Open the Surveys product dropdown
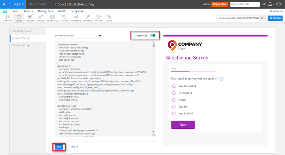The width and height of the screenshot is (285, 155). point(16,4)
